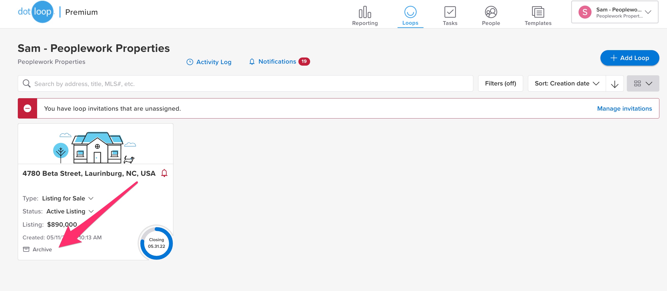Open the People icon in navigation
Viewport: 667px width, 291px height.
tap(491, 12)
